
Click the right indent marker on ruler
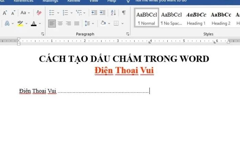point(228,41)
